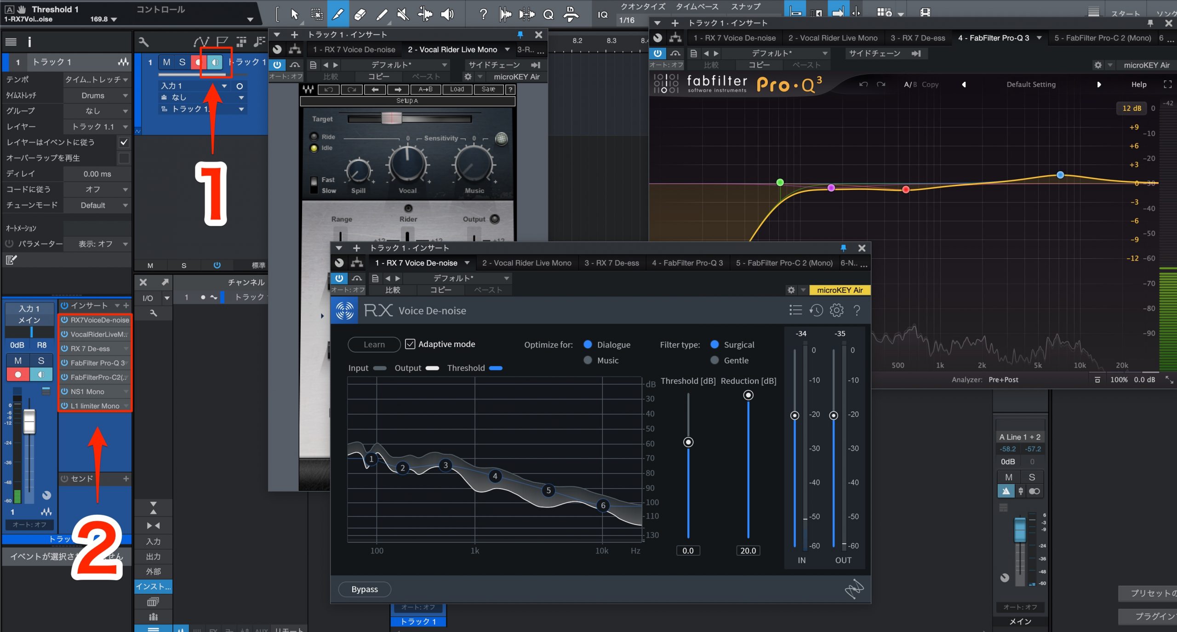Viewport: 1177px width, 632px height.
Task: Select the Range selection tool
Action: [317, 14]
